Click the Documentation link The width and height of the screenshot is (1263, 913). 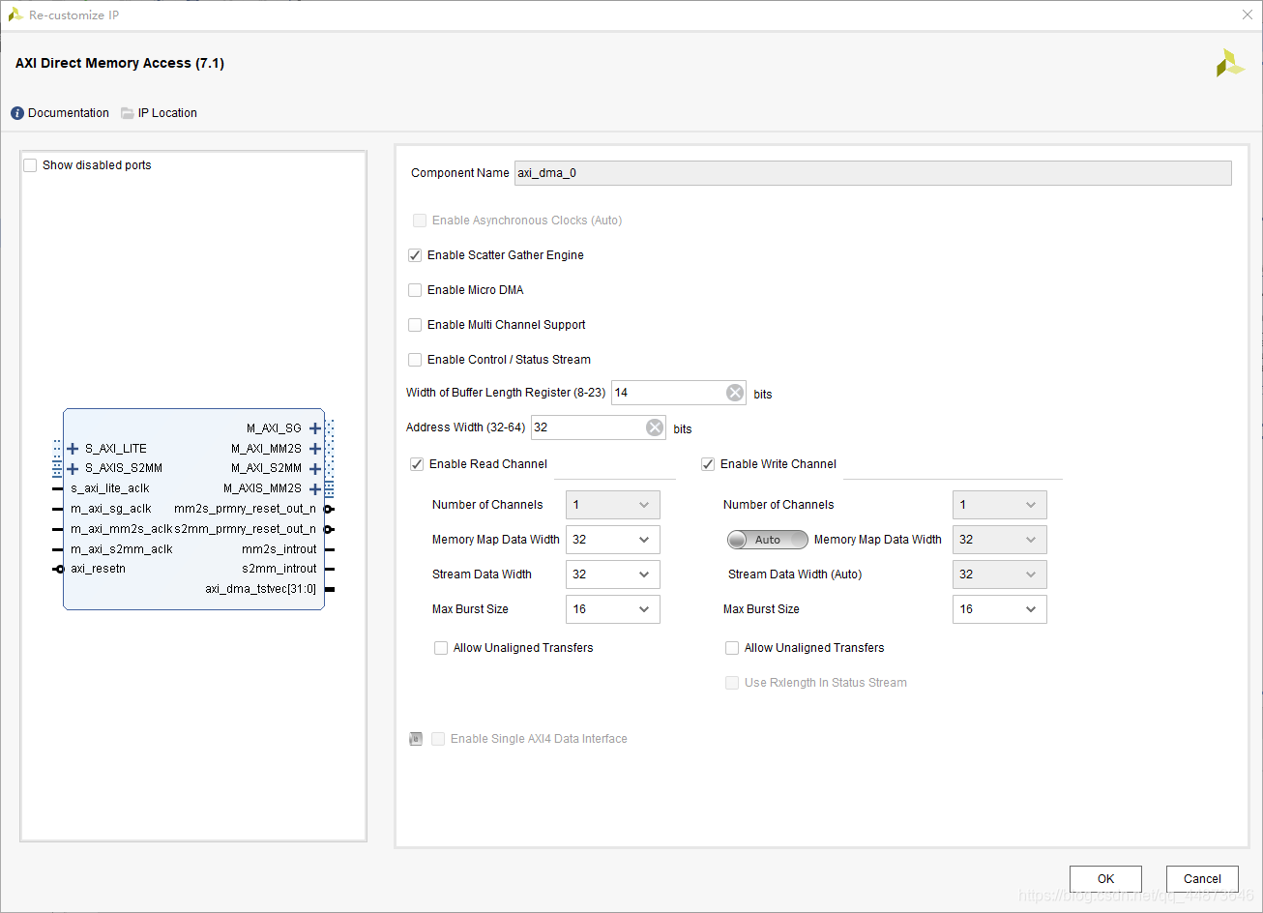coord(69,113)
